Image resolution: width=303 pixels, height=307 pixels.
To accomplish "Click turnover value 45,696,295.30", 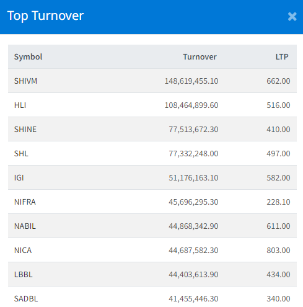I will (193, 202).
